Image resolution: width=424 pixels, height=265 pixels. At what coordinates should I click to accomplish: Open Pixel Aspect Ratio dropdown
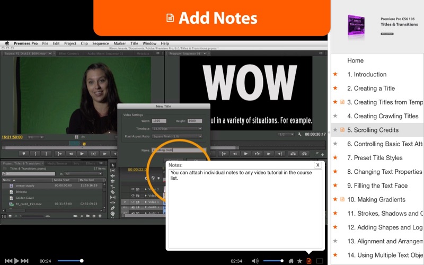coord(177,136)
